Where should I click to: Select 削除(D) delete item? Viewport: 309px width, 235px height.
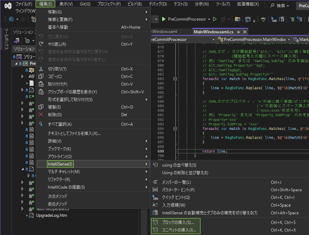(x=93, y=115)
